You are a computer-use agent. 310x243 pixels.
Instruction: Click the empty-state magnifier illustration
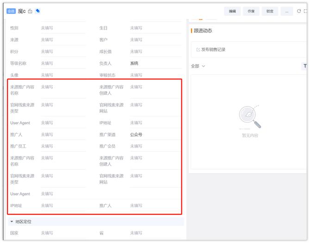(250, 118)
